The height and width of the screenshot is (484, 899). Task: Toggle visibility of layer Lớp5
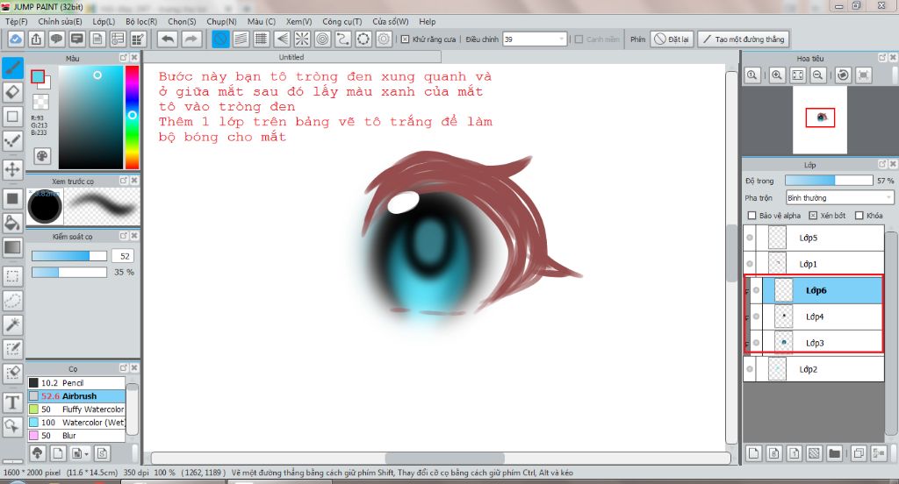750,237
